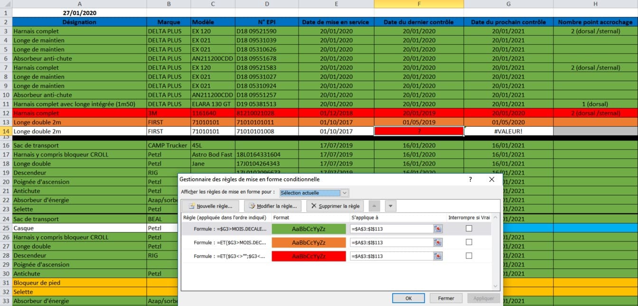Viewport: 638px width, 306px height.
Task: Click Fermer to close the manager
Action: (x=446, y=298)
